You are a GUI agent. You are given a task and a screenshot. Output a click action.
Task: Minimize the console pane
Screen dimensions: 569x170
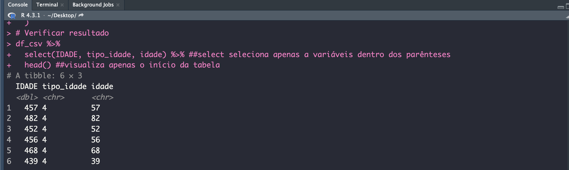(x=561, y=7)
